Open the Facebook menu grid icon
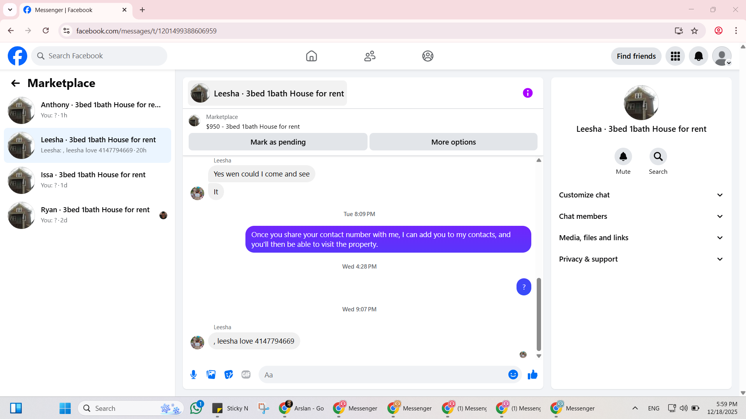746x419 pixels. click(x=675, y=56)
